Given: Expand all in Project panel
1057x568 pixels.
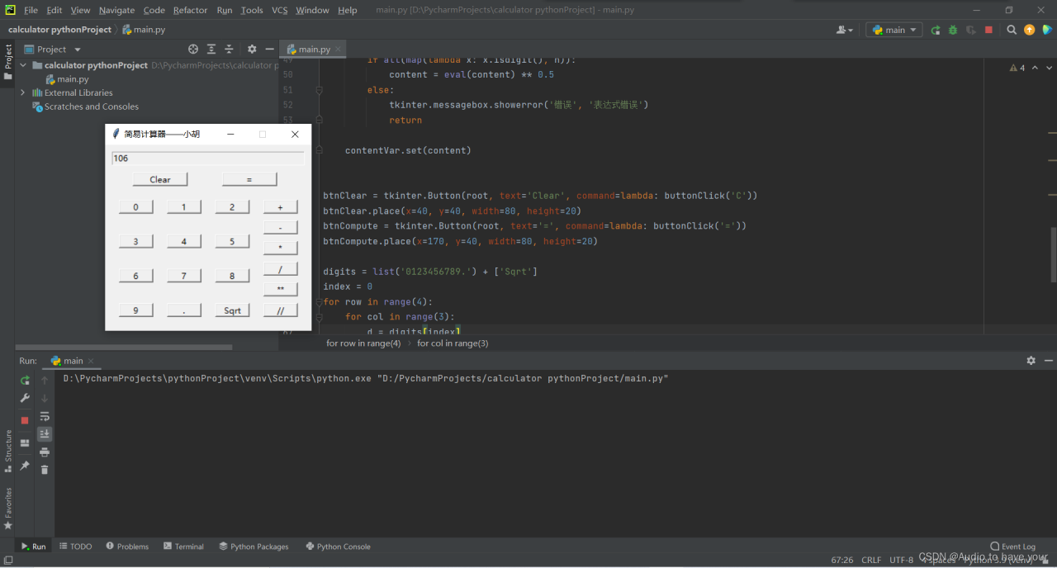Looking at the screenshot, I should coord(211,50).
